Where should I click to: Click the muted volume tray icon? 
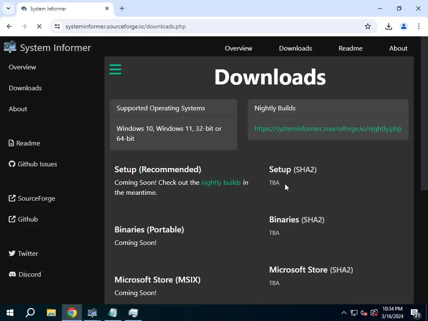click(x=364, y=313)
